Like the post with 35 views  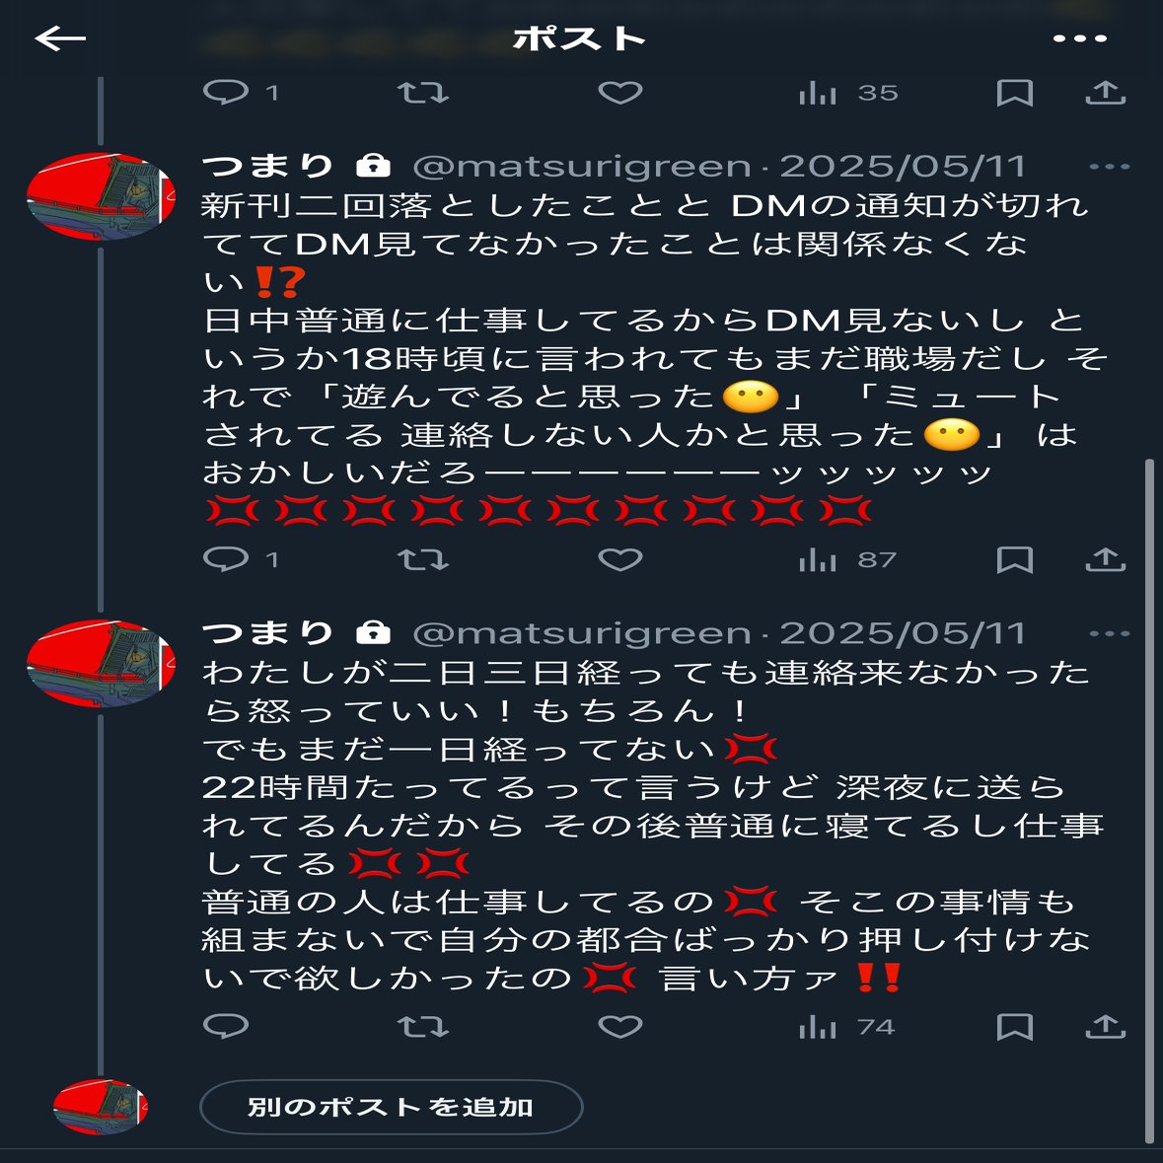pos(620,93)
